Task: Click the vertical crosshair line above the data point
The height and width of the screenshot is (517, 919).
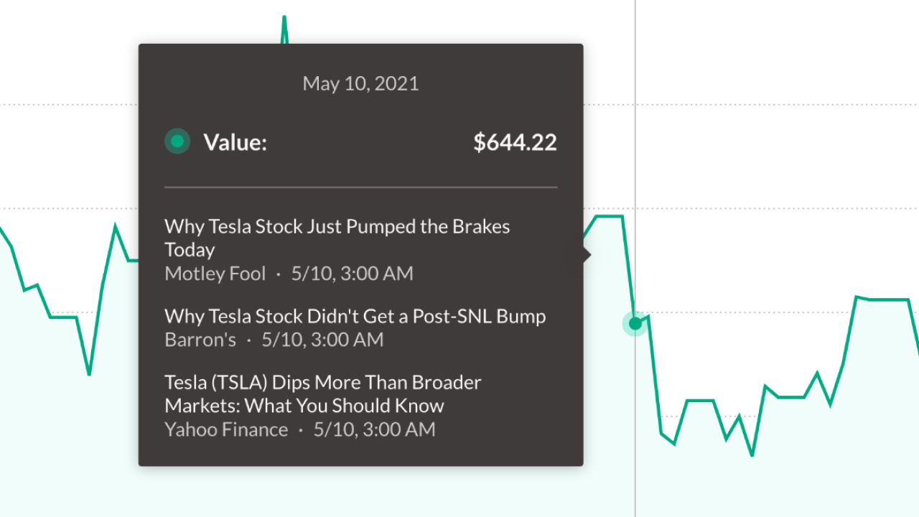Action: (635, 144)
